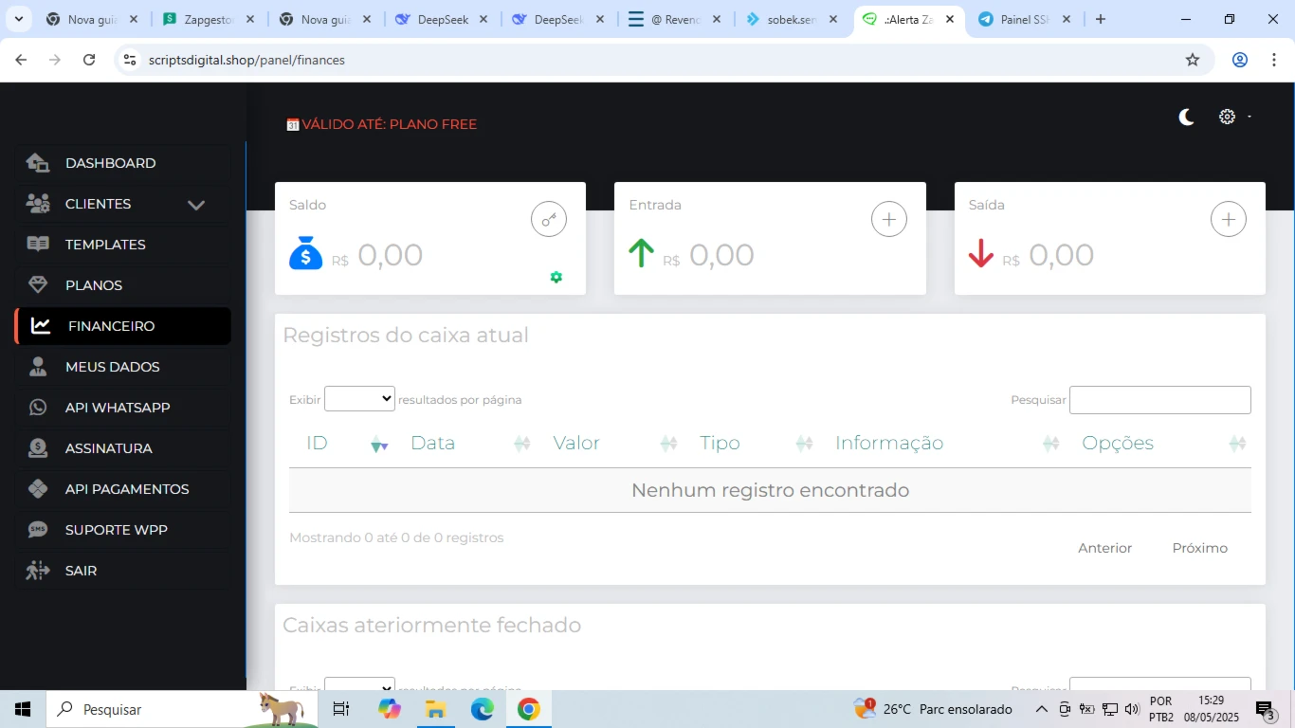The width and height of the screenshot is (1295, 728).
Task: Open the Chrome profile icon
Action: 1240,60
